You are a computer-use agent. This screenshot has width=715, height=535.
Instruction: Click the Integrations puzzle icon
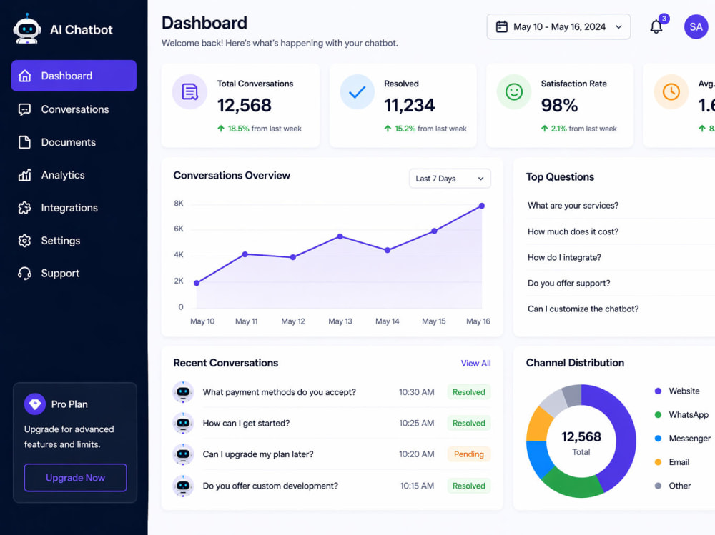[x=24, y=208]
